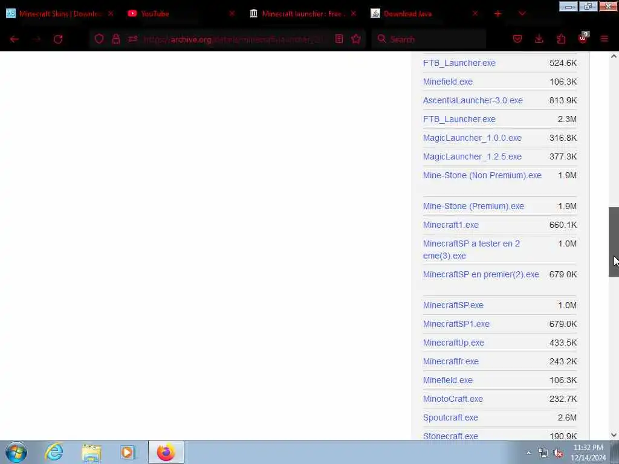This screenshot has width=619, height=464.
Task: Open MinecraftSP1.exe link
Action: [456, 324]
